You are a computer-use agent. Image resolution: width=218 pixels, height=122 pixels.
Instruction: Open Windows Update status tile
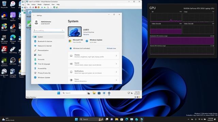(94, 41)
